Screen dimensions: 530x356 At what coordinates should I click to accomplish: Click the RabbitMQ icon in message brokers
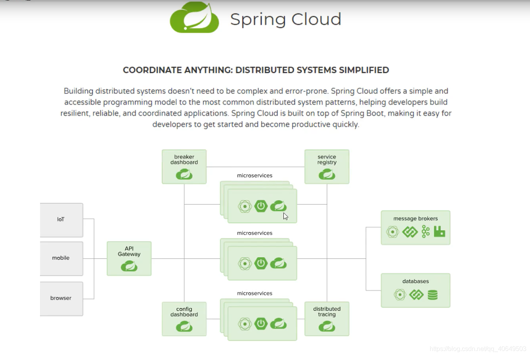pos(440,232)
